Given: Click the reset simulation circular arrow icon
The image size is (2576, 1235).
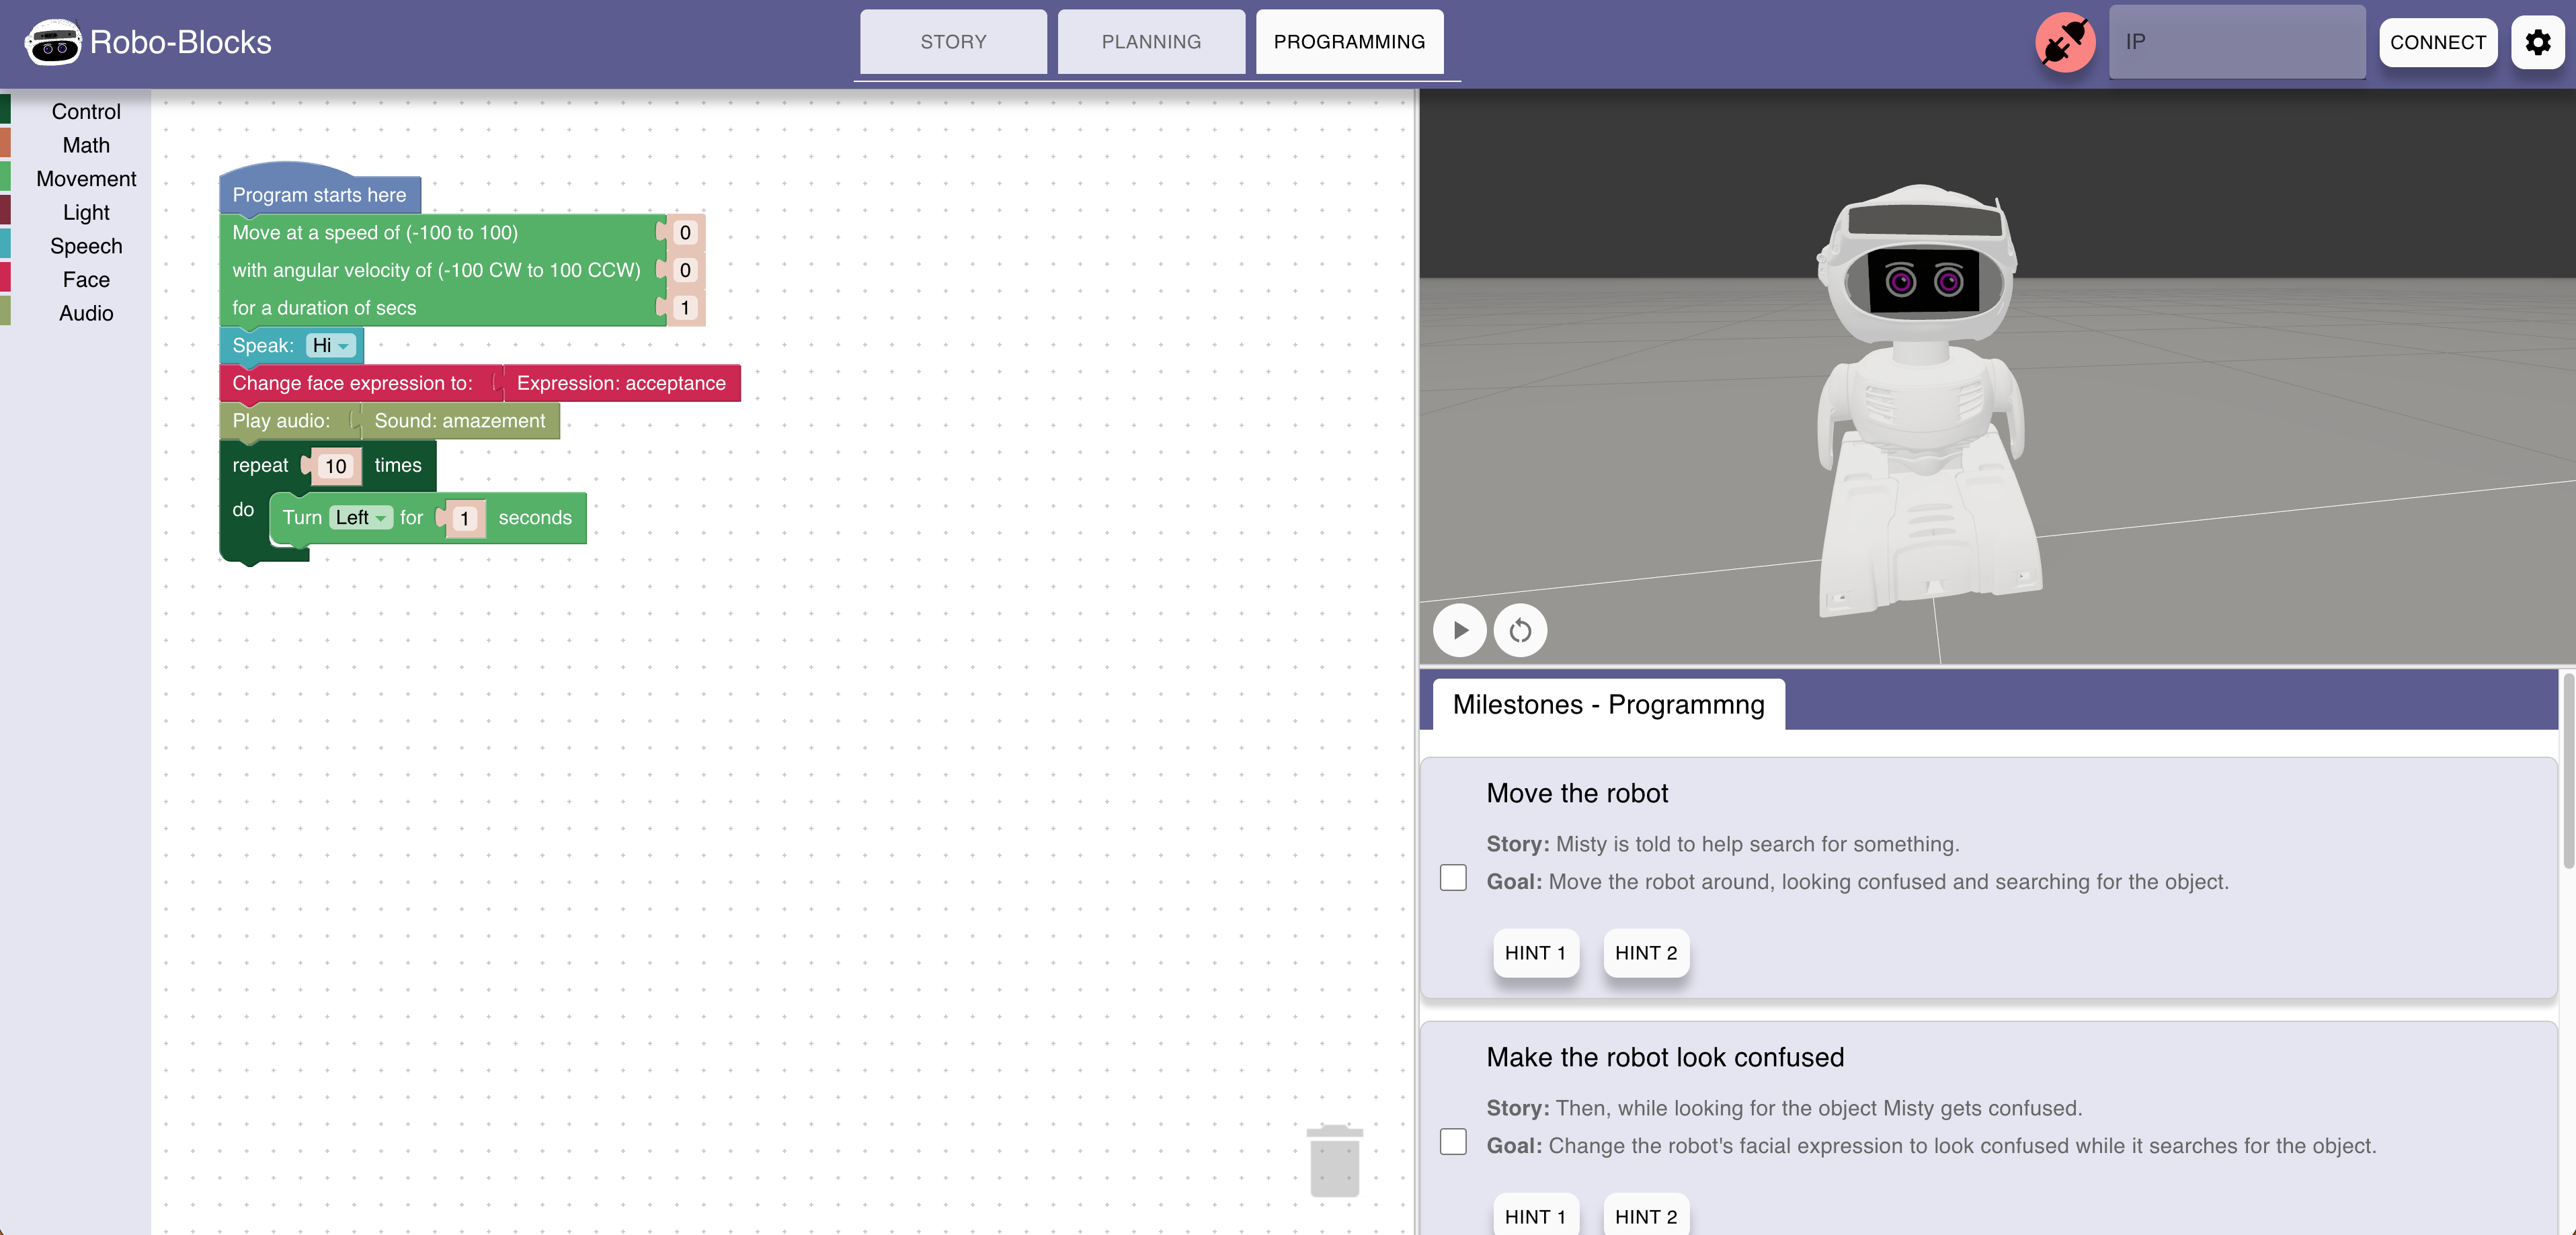Looking at the screenshot, I should tap(1520, 630).
